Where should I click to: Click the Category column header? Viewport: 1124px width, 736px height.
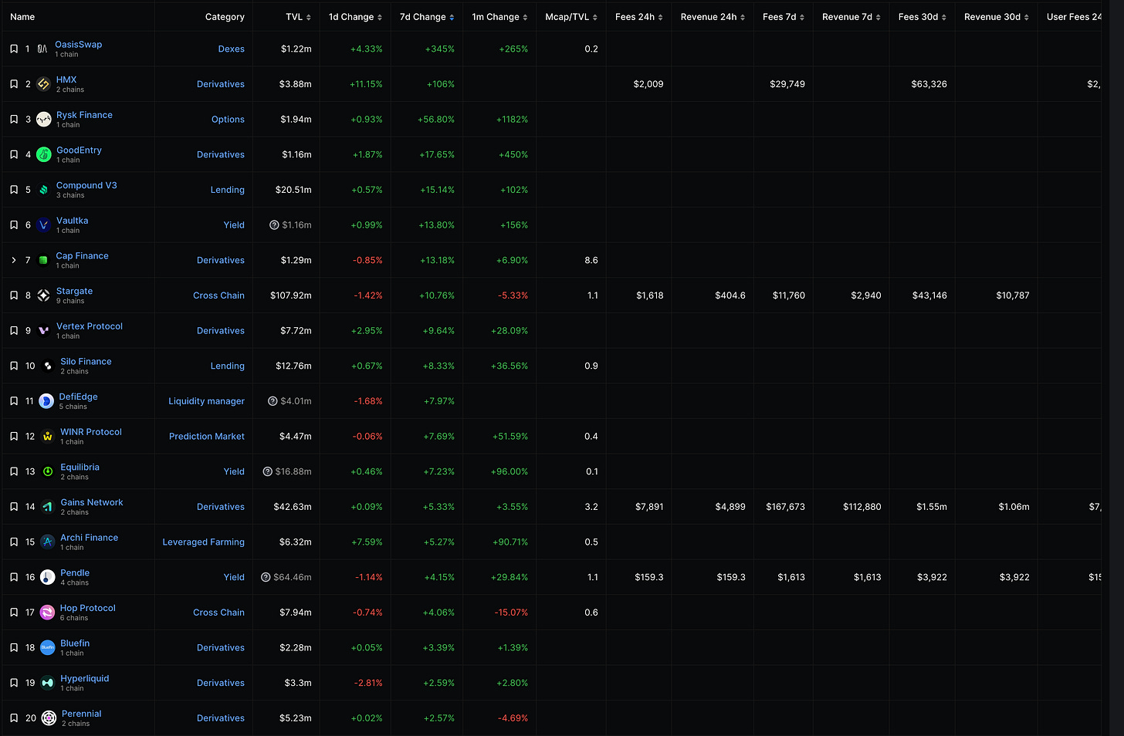[x=225, y=17]
